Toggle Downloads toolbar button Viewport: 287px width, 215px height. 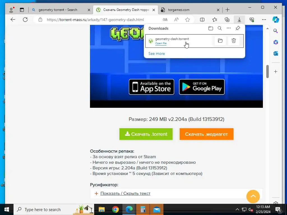[x=239, y=20]
